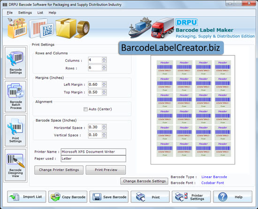The image size is (258, 209).
Task: Click the Linear Barcode type link
Action: (x=214, y=177)
